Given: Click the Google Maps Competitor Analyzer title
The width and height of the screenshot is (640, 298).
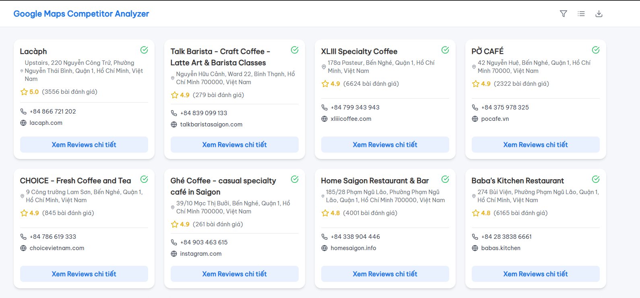Looking at the screenshot, I should [x=81, y=14].
